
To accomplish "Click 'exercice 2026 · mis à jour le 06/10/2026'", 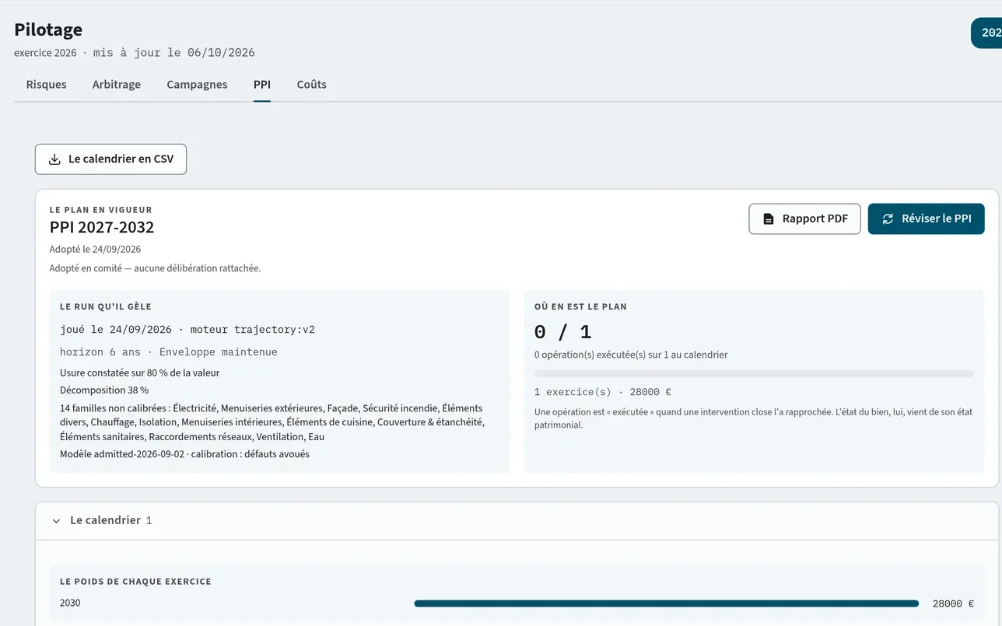I will click(x=135, y=53).
